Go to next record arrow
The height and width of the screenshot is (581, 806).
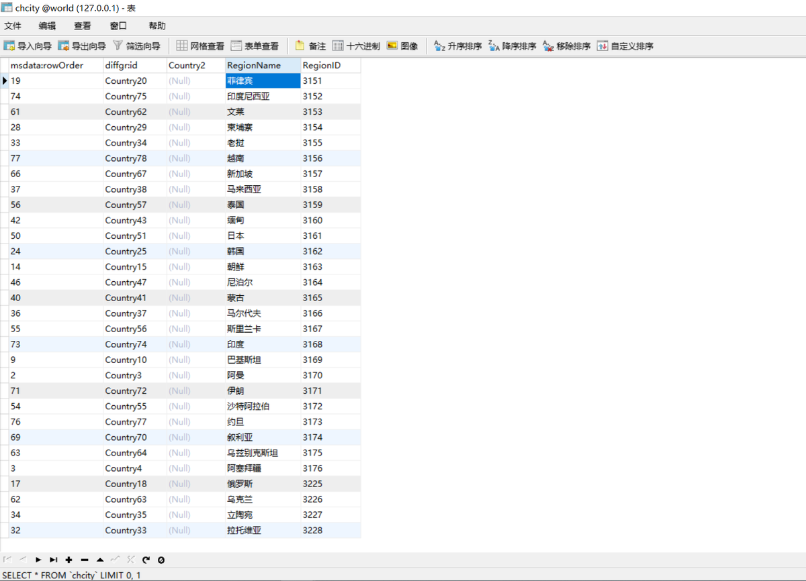point(38,560)
